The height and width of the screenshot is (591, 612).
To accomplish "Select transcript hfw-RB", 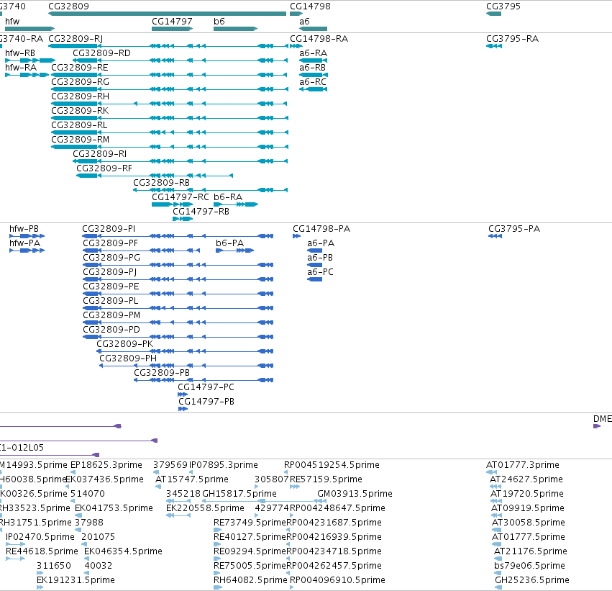I will click(30, 60).
